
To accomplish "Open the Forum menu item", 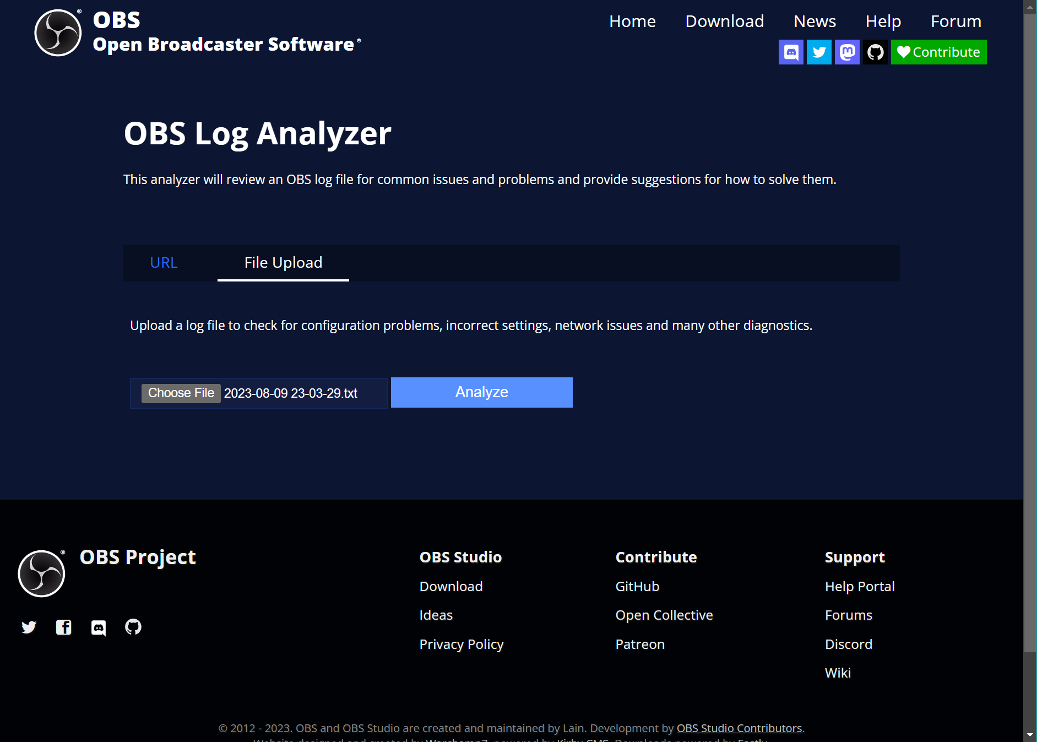I will point(955,21).
